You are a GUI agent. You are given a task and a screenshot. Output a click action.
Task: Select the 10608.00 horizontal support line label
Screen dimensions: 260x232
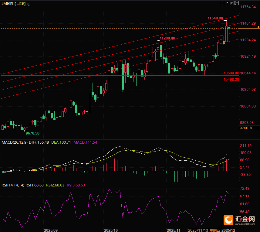tap(231, 73)
